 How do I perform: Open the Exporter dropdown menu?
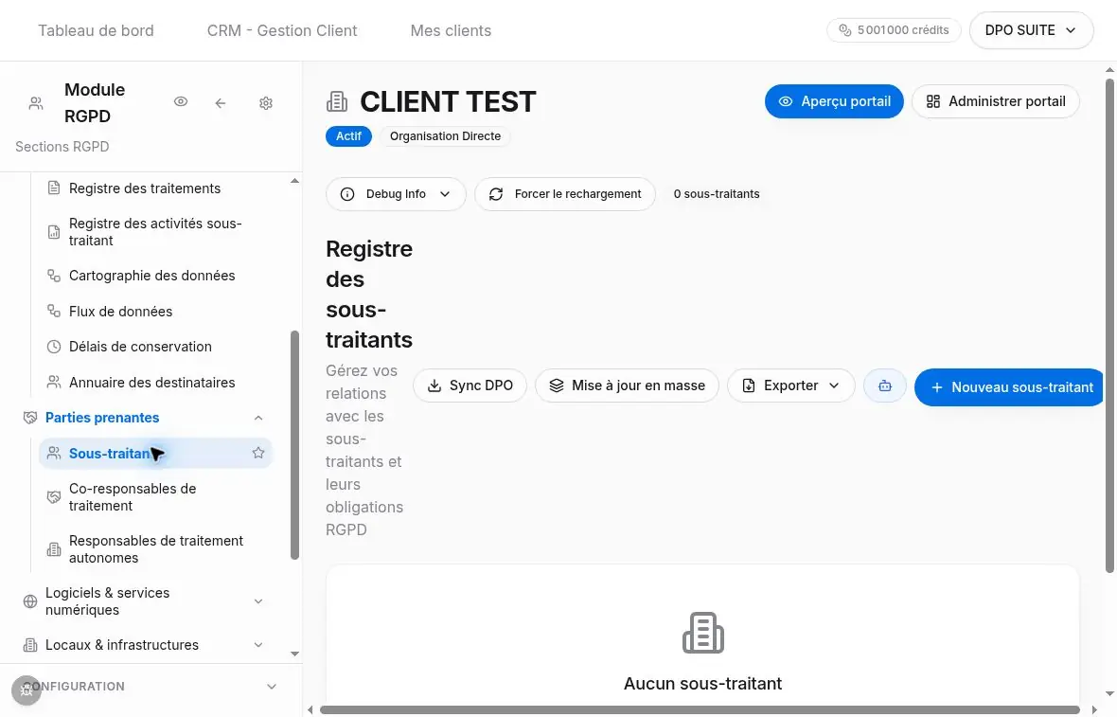pyautogui.click(x=790, y=385)
